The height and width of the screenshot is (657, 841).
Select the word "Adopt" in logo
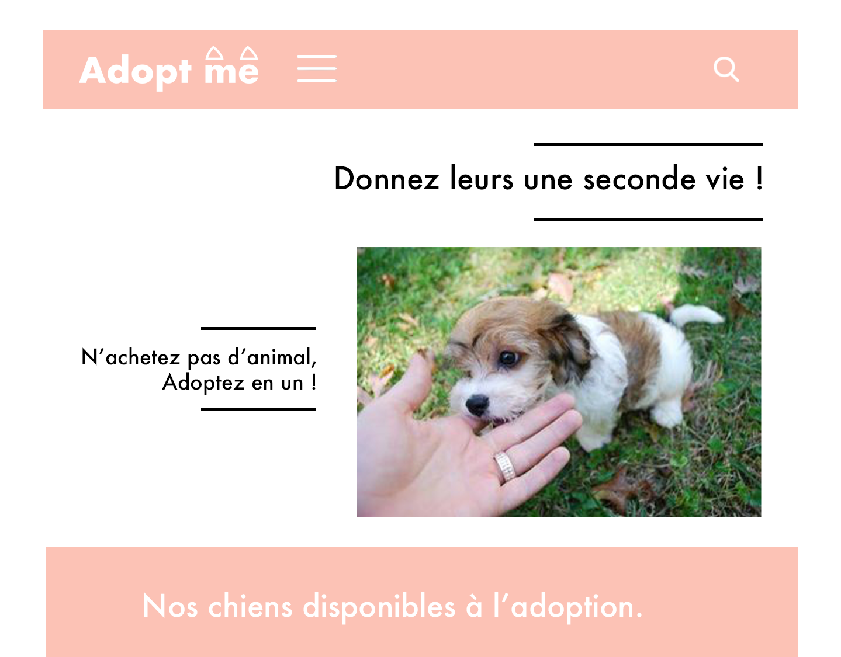135,72
